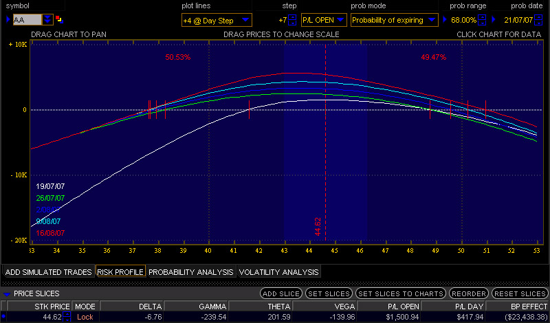This screenshot has width=550, height=323.
Task: Click SET SLICES TO CHARTS button
Action: click(401, 293)
